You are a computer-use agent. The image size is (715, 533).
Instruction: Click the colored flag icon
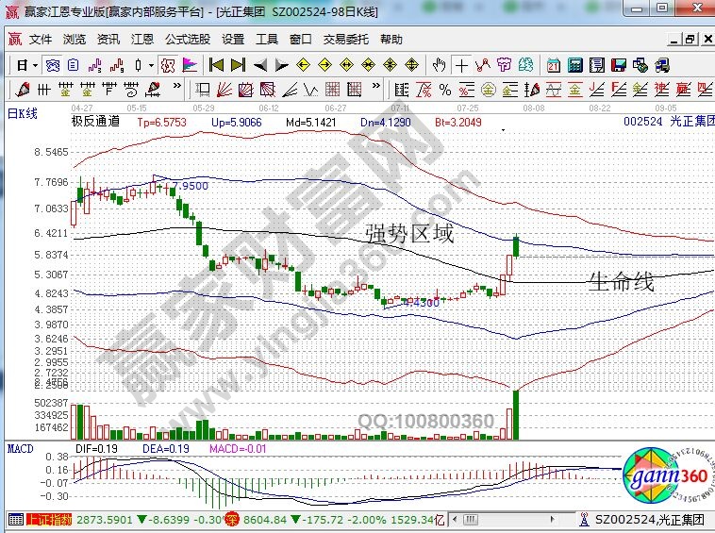190,66
